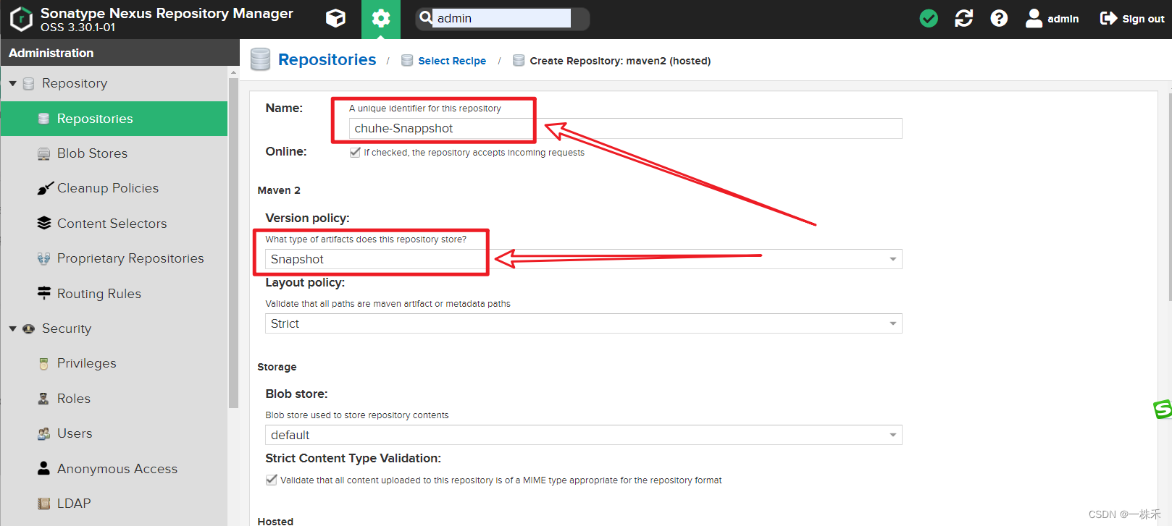Open Routing Rules menu item
Viewport: 1172px width, 526px height.
coord(114,294)
